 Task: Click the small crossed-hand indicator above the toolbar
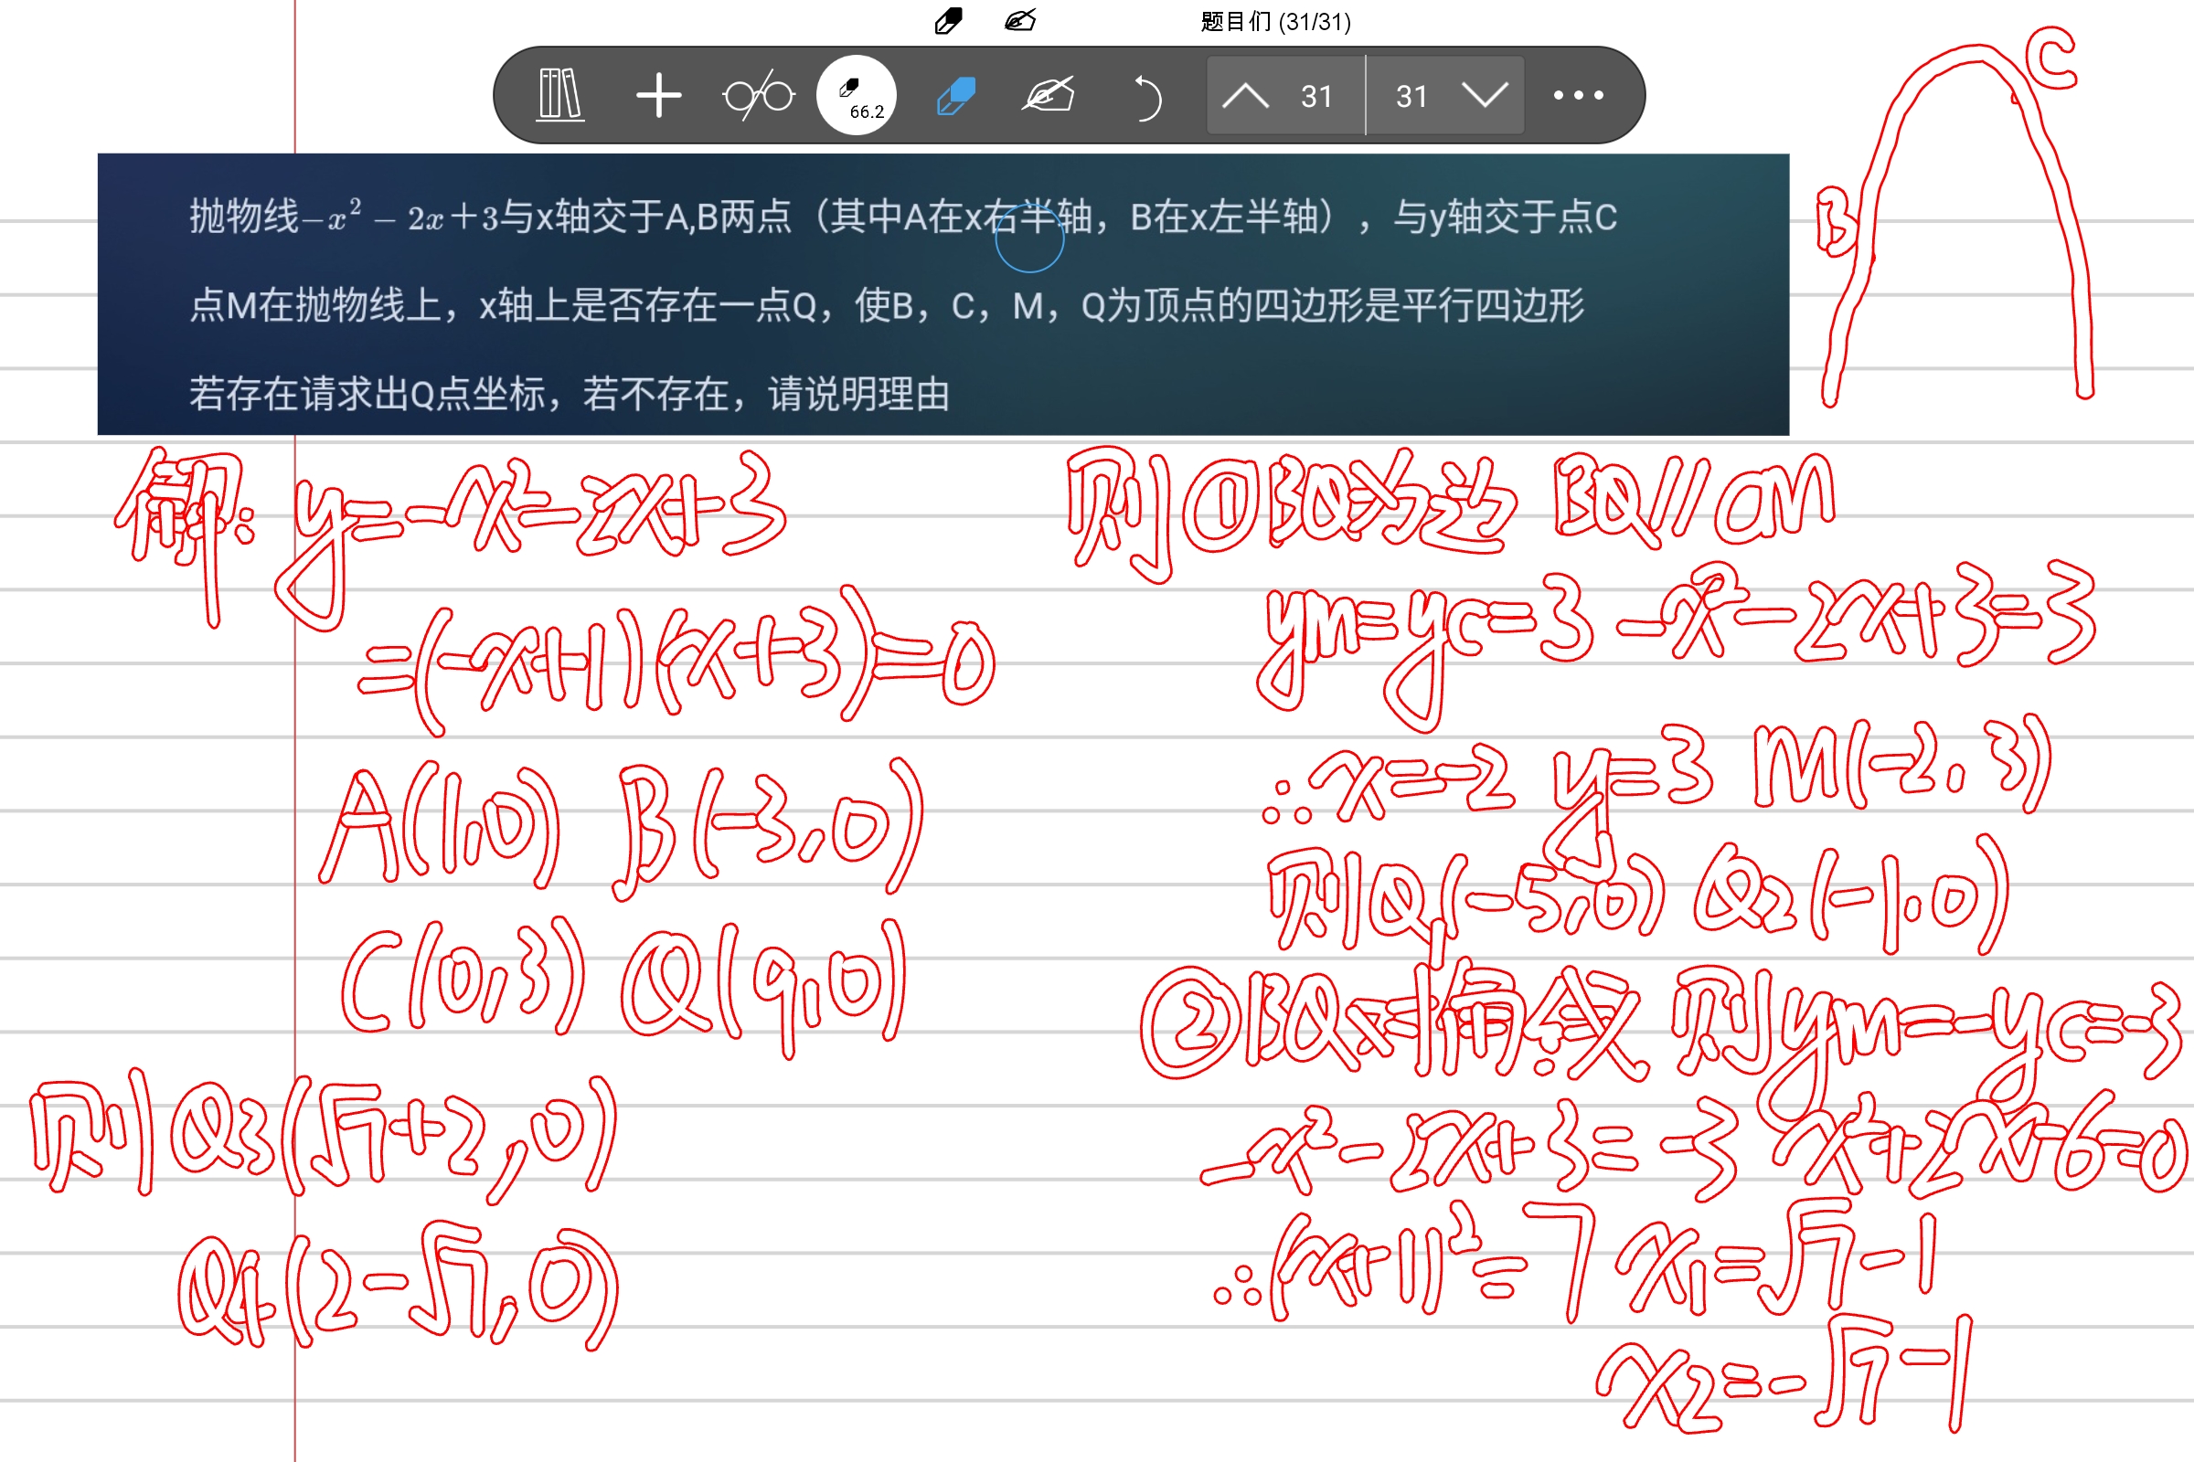point(1019,20)
